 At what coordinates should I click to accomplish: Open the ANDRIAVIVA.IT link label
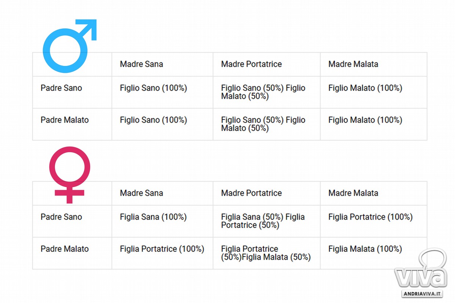click(422, 294)
